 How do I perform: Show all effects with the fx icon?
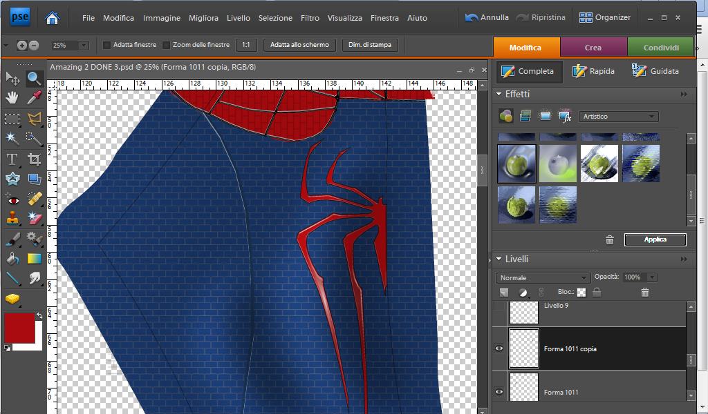[565, 116]
